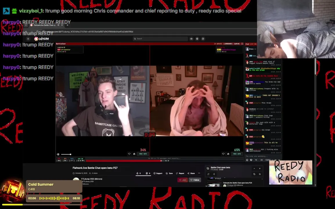Open the Odysee sidebar menu icon
The width and height of the screenshot is (335, 209).
pyautogui.click(x=28, y=39)
